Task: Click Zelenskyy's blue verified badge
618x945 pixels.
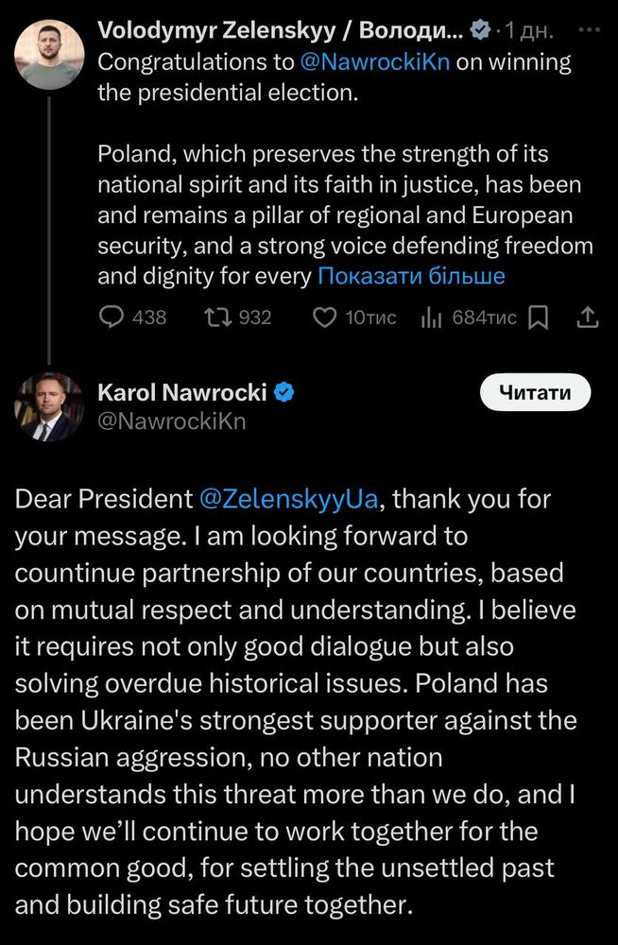Action: point(480,31)
